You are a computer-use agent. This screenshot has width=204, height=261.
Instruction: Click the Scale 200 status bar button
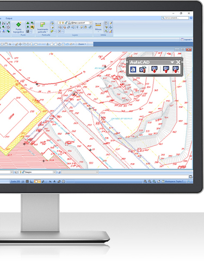coord(15,181)
